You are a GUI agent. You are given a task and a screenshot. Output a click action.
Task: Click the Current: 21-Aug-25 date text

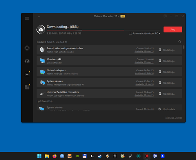point(145,92)
